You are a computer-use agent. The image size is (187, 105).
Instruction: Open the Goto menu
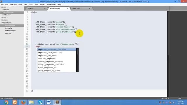point(31,5)
